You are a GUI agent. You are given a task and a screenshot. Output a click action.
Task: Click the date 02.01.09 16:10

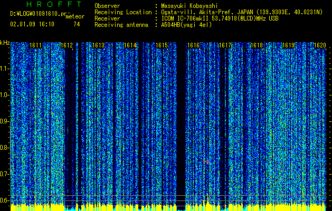(32, 24)
